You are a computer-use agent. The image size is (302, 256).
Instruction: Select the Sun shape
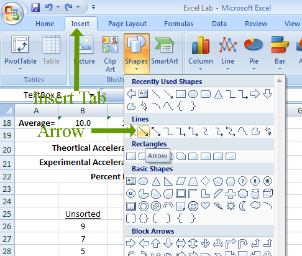tap(231, 206)
